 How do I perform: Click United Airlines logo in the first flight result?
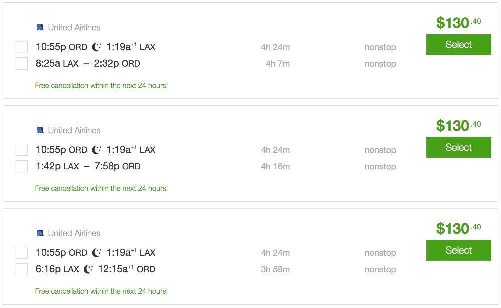coord(40,27)
